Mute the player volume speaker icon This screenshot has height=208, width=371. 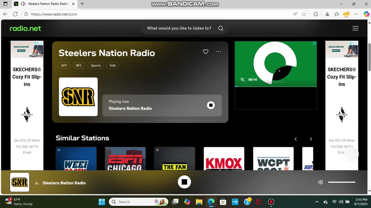(x=320, y=182)
